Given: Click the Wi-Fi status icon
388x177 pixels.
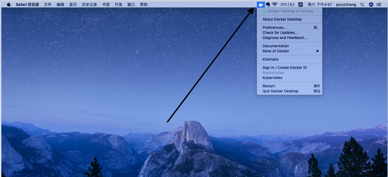Looking at the screenshot, I should click(x=275, y=5).
